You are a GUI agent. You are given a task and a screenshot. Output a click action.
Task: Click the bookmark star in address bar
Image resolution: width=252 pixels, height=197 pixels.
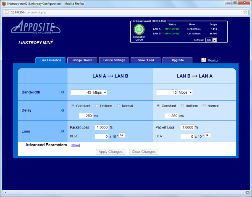point(244,12)
